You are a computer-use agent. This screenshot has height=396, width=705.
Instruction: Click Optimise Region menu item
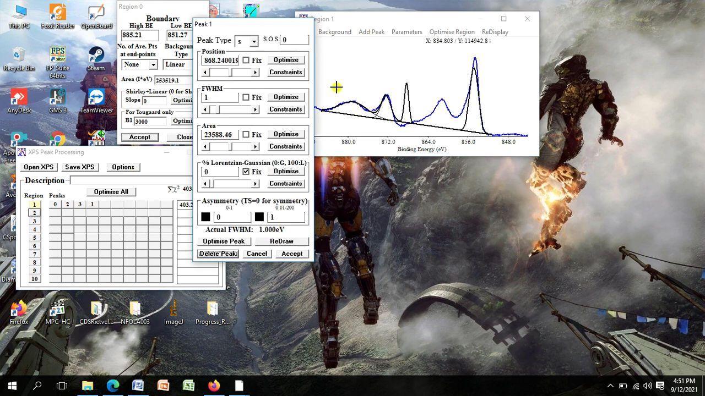pyautogui.click(x=452, y=32)
